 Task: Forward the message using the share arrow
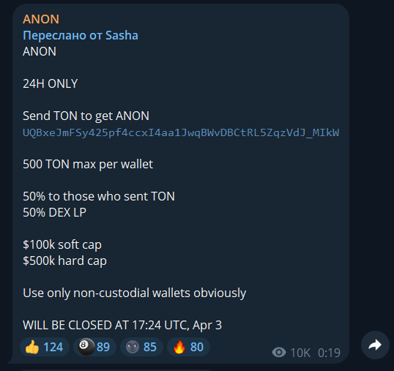375,345
